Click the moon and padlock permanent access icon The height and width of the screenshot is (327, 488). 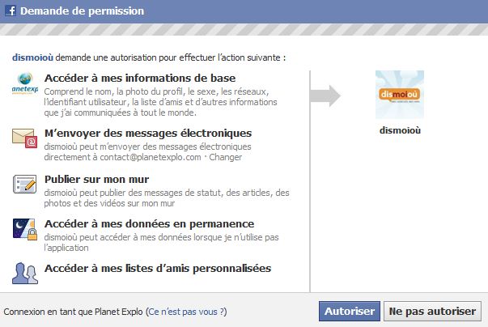coord(25,229)
